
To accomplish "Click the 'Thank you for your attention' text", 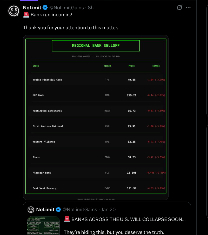I will (x=70, y=27).
